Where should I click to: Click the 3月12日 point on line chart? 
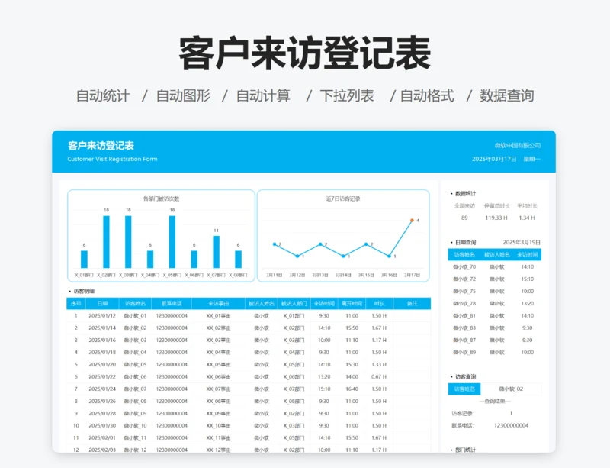click(x=297, y=256)
